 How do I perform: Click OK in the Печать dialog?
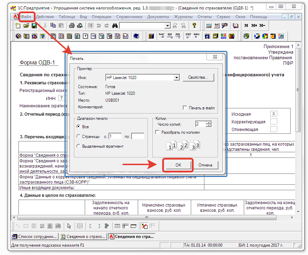(178, 165)
